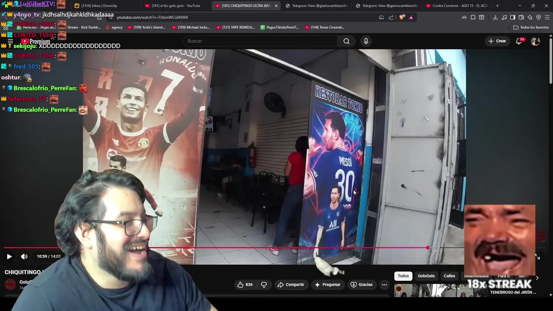This screenshot has width=553, height=311.
Task: Open the media control music note icon
Action: [504, 17]
